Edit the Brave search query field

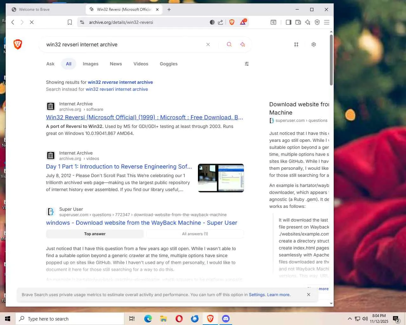coord(124,44)
